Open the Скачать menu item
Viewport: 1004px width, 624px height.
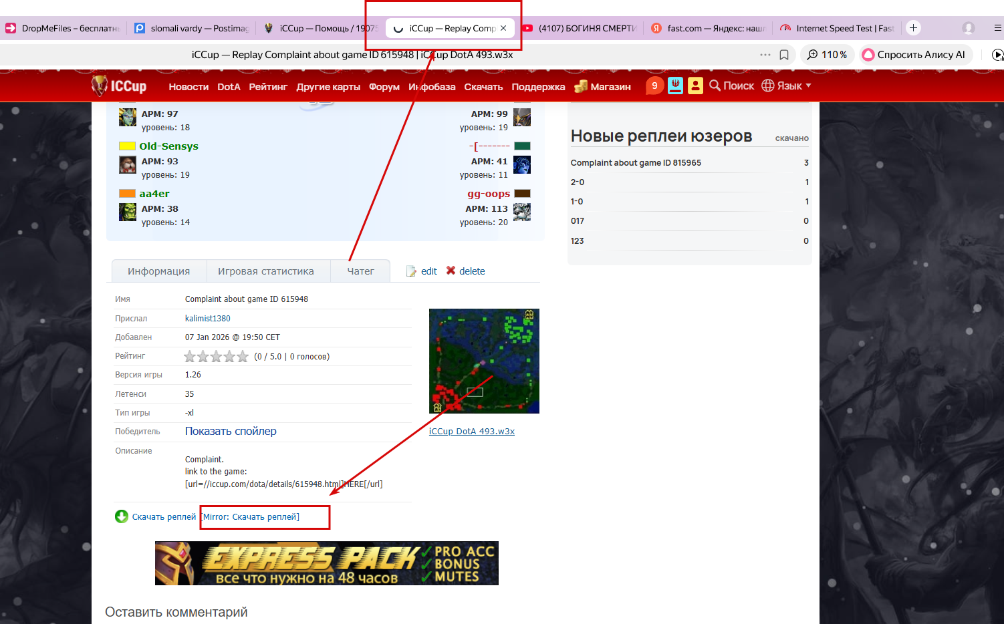(x=483, y=87)
